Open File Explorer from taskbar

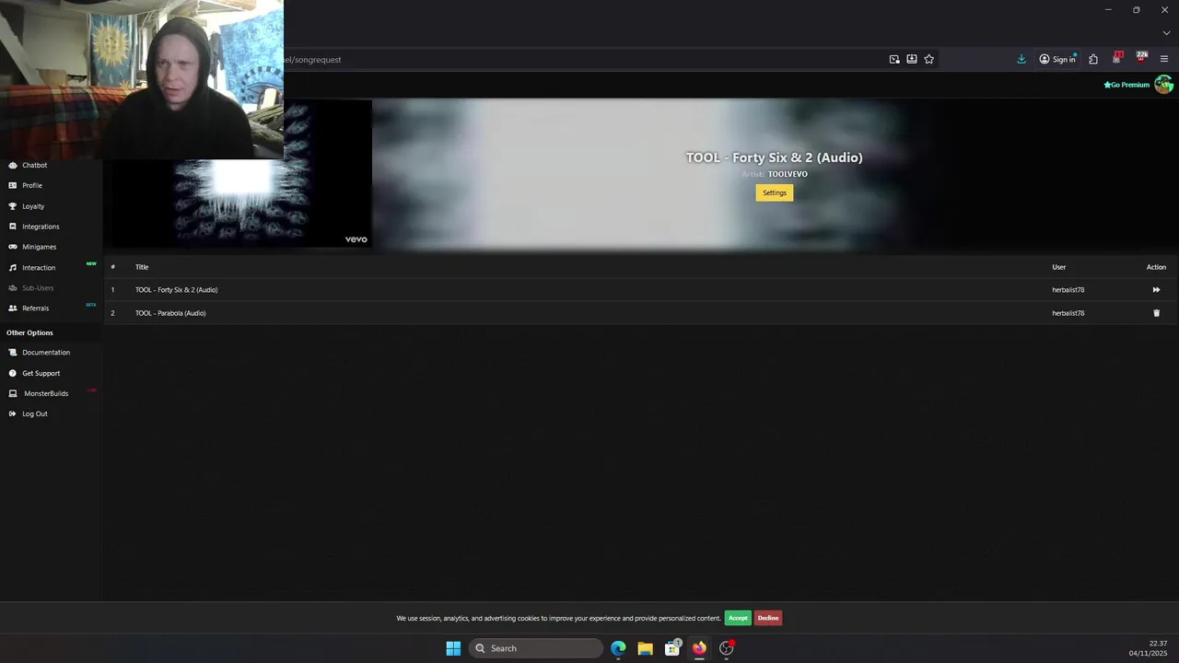click(x=645, y=648)
